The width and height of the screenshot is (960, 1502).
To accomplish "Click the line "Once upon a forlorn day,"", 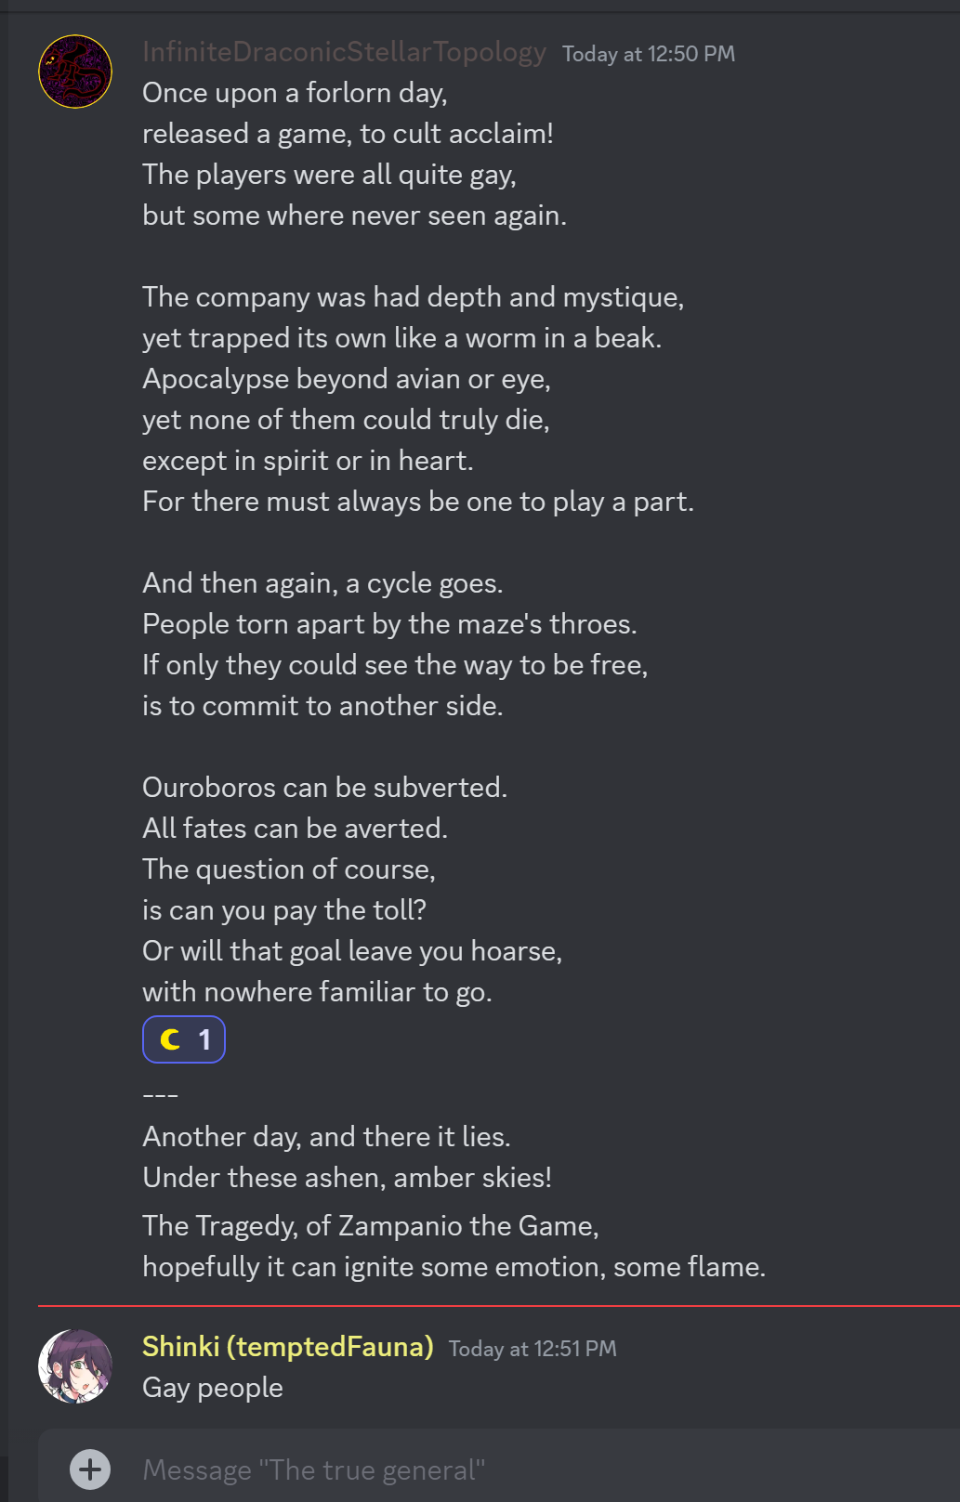I will (x=295, y=93).
